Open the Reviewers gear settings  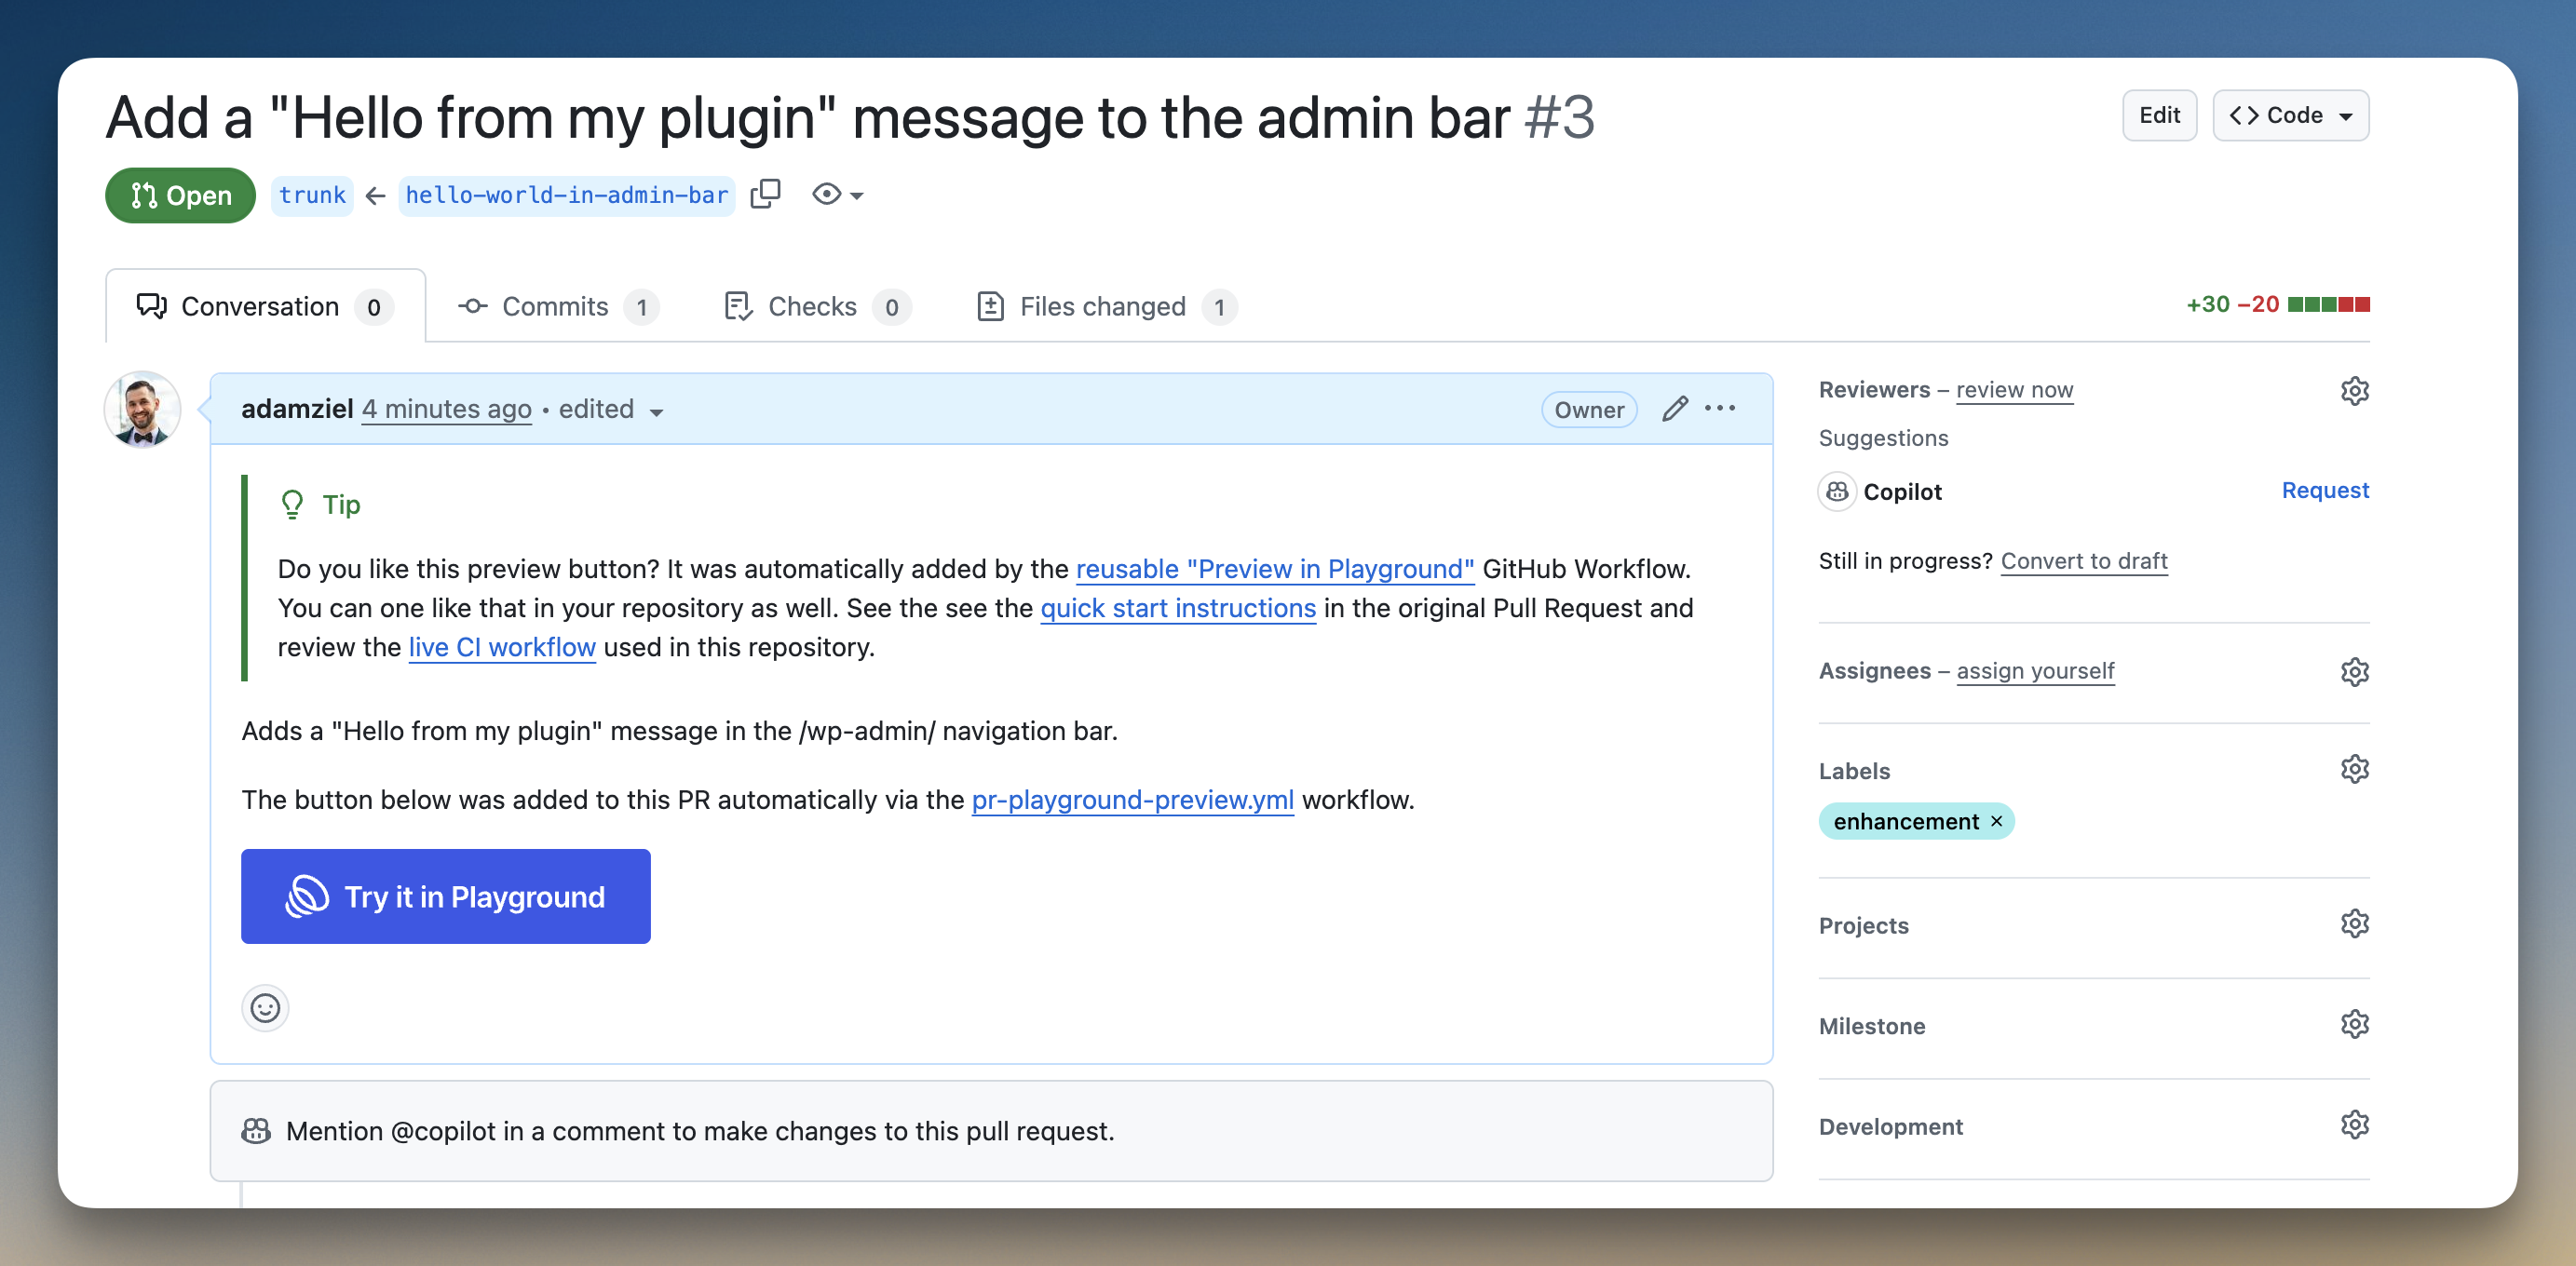(x=2354, y=391)
